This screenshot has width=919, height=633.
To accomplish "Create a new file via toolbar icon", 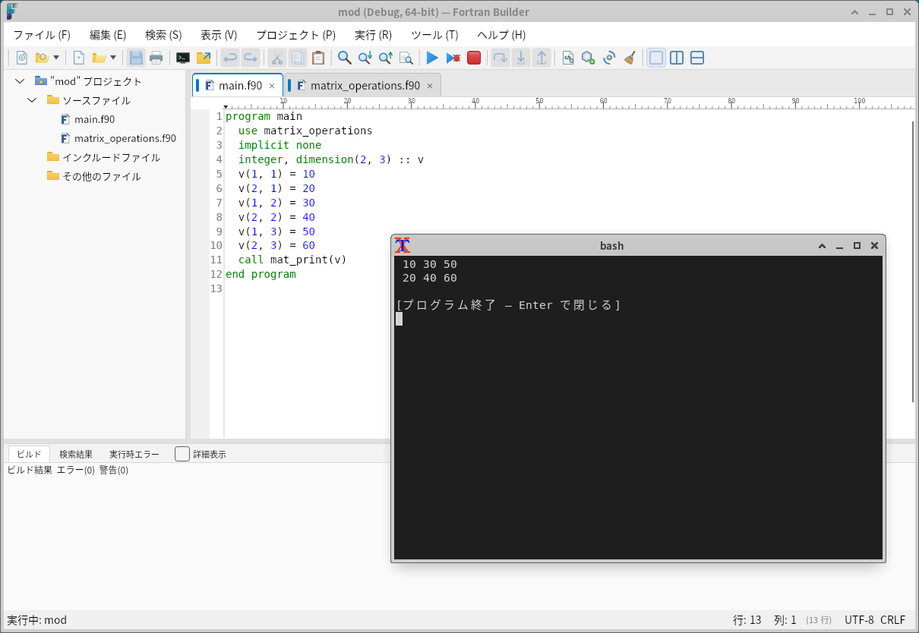I will point(78,58).
